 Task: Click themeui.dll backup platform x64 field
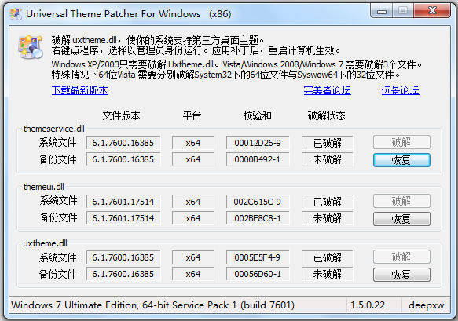coord(193,218)
